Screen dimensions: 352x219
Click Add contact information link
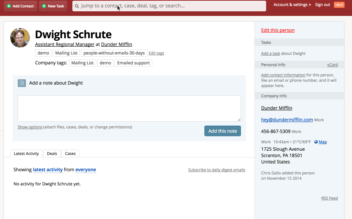click(283, 75)
